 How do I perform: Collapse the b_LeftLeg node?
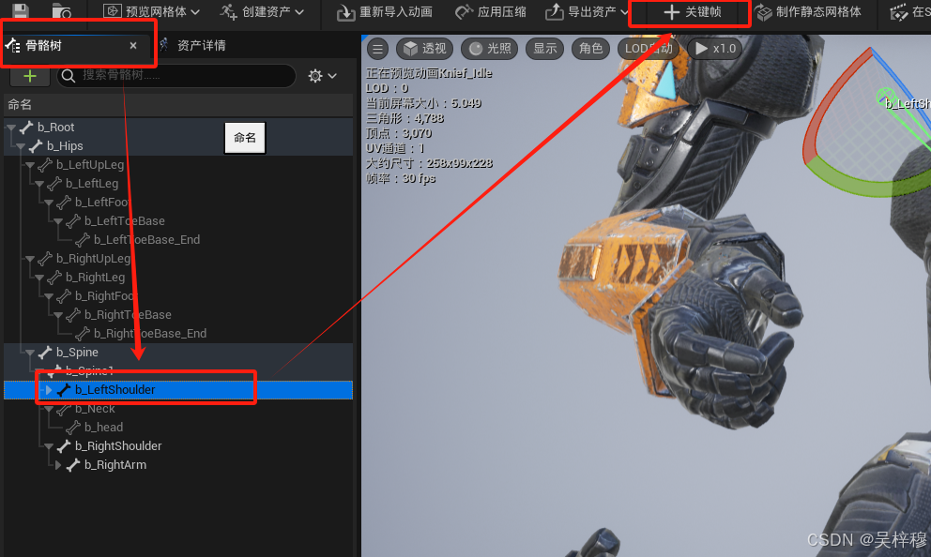[39, 184]
